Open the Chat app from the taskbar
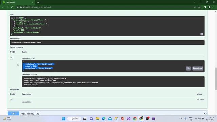Image resolution: width=217 pixels, height=122 pixels. (91, 119)
